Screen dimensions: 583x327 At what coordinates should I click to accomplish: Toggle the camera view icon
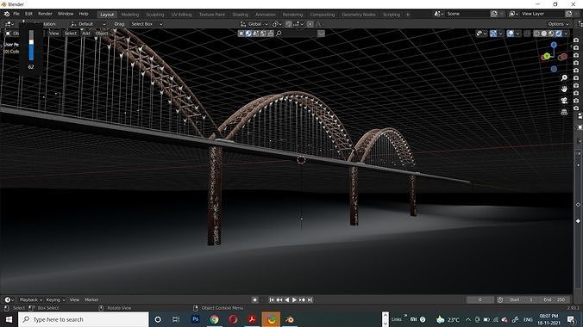(564, 101)
